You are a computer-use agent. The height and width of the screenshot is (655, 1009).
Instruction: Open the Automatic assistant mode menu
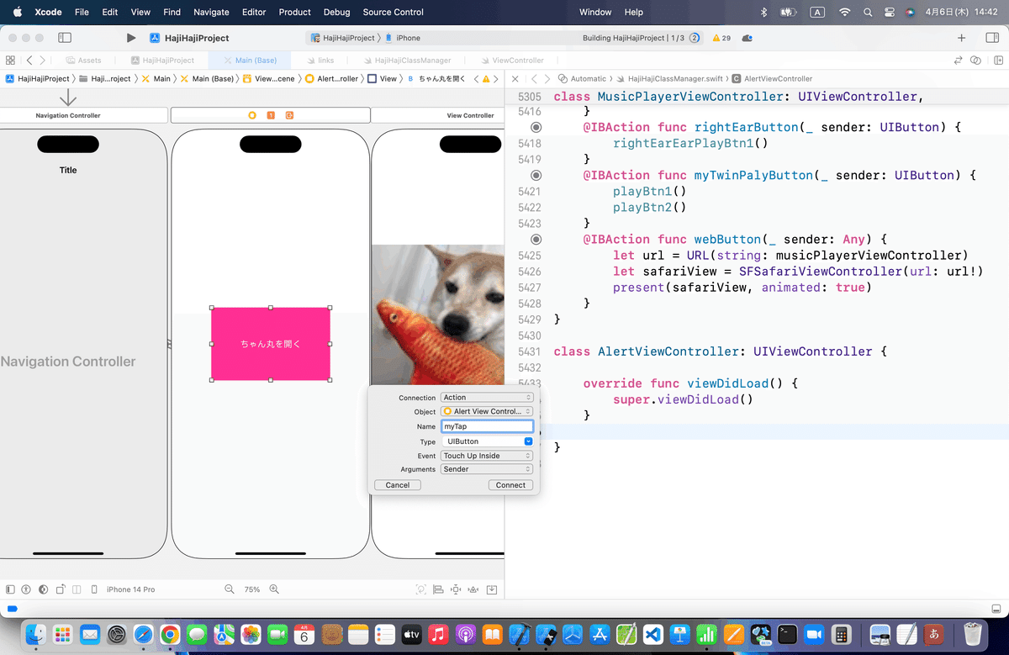coord(583,78)
